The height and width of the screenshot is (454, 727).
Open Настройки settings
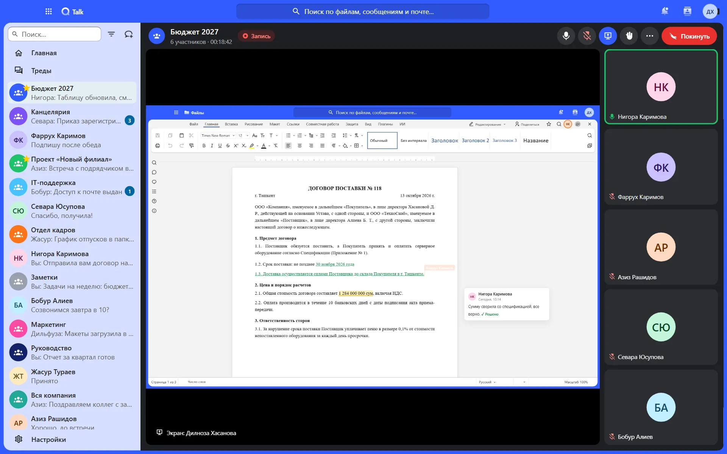72,439
